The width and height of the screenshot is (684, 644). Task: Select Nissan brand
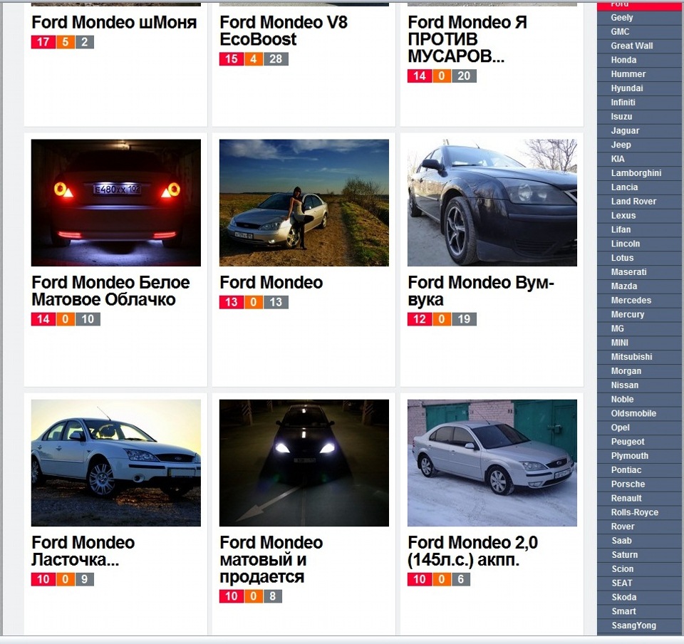(641, 385)
